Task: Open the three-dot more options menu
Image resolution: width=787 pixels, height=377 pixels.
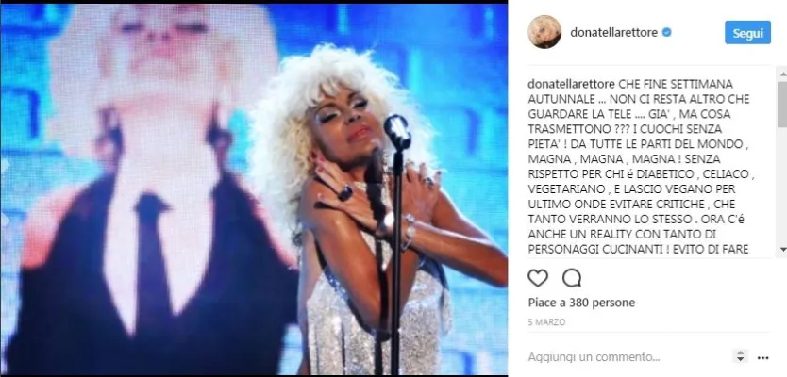Action: (x=762, y=357)
